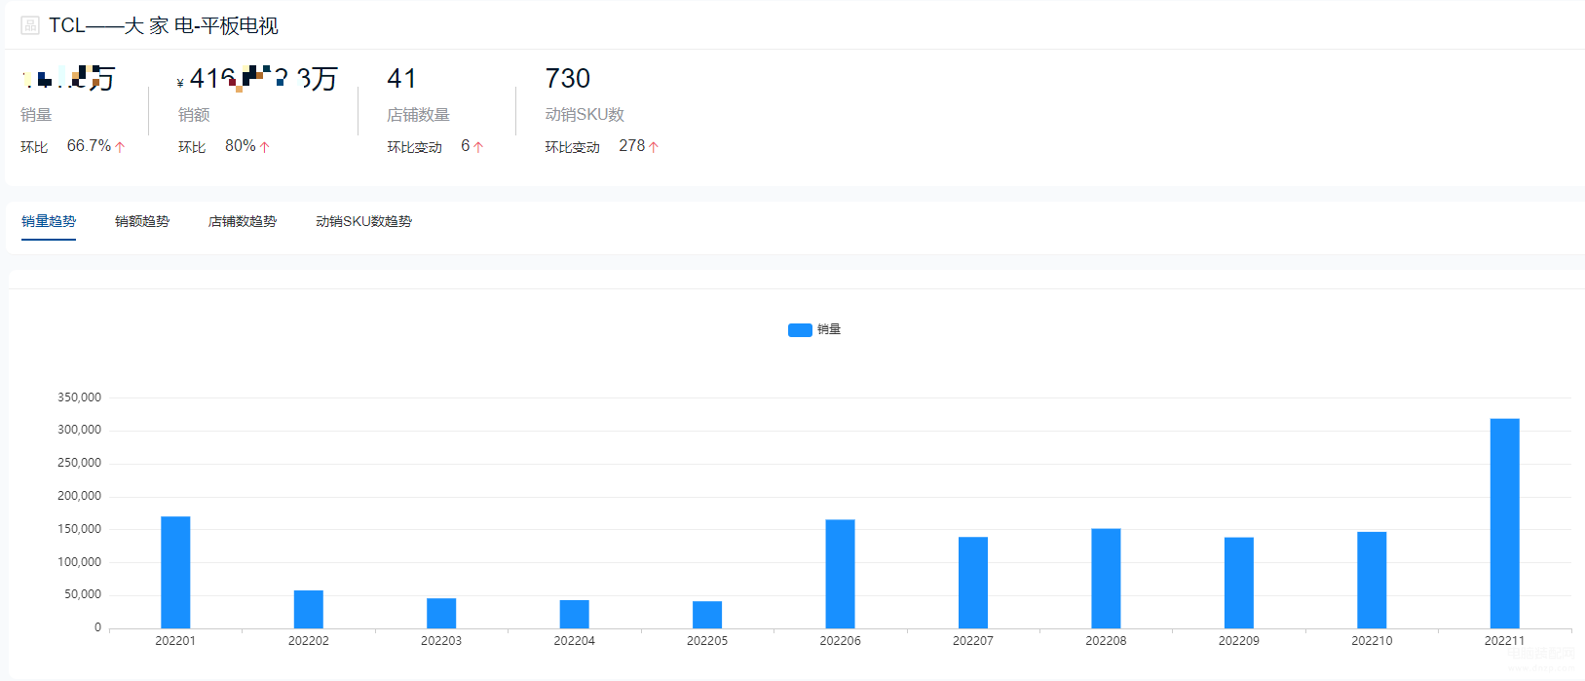Click the 202208 sales bar
The width and height of the screenshot is (1585, 681).
[1106, 579]
